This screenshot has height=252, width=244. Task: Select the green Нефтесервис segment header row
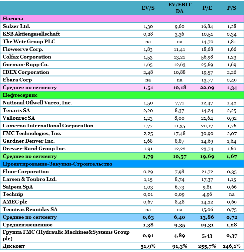pos(122,95)
